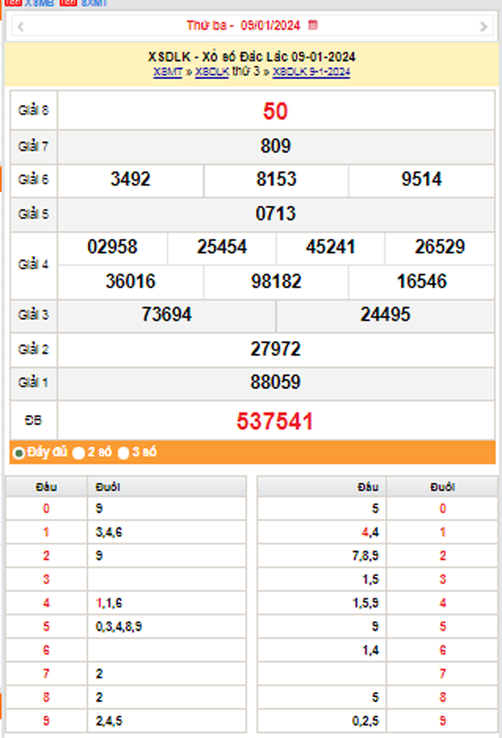
Task: Open the XSDLK breadcrumb link
Action: tap(212, 72)
